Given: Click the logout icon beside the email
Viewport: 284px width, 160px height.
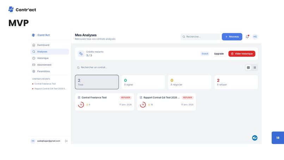Looking at the screenshot, I should [x=66, y=141].
